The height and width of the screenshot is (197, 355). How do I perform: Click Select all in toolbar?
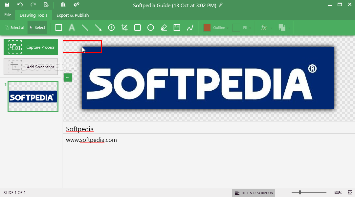coord(15,28)
